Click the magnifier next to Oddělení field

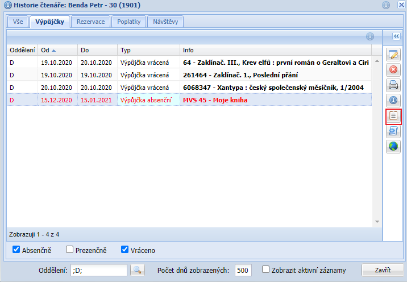pos(138,270)
